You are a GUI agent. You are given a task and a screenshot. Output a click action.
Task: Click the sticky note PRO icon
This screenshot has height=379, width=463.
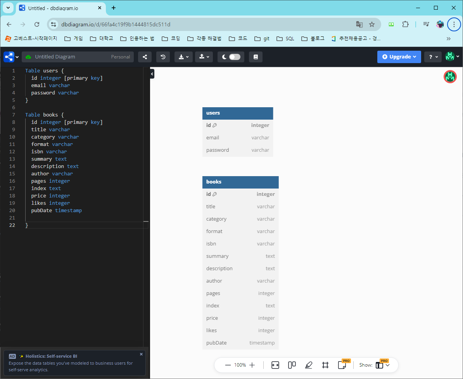[342, 365]
